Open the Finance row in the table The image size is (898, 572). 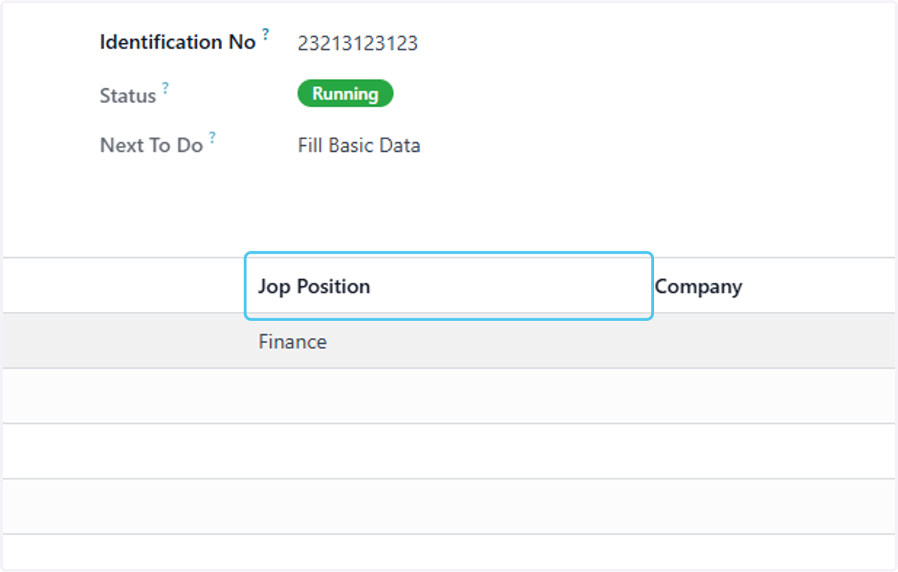[x=449, y=341]
